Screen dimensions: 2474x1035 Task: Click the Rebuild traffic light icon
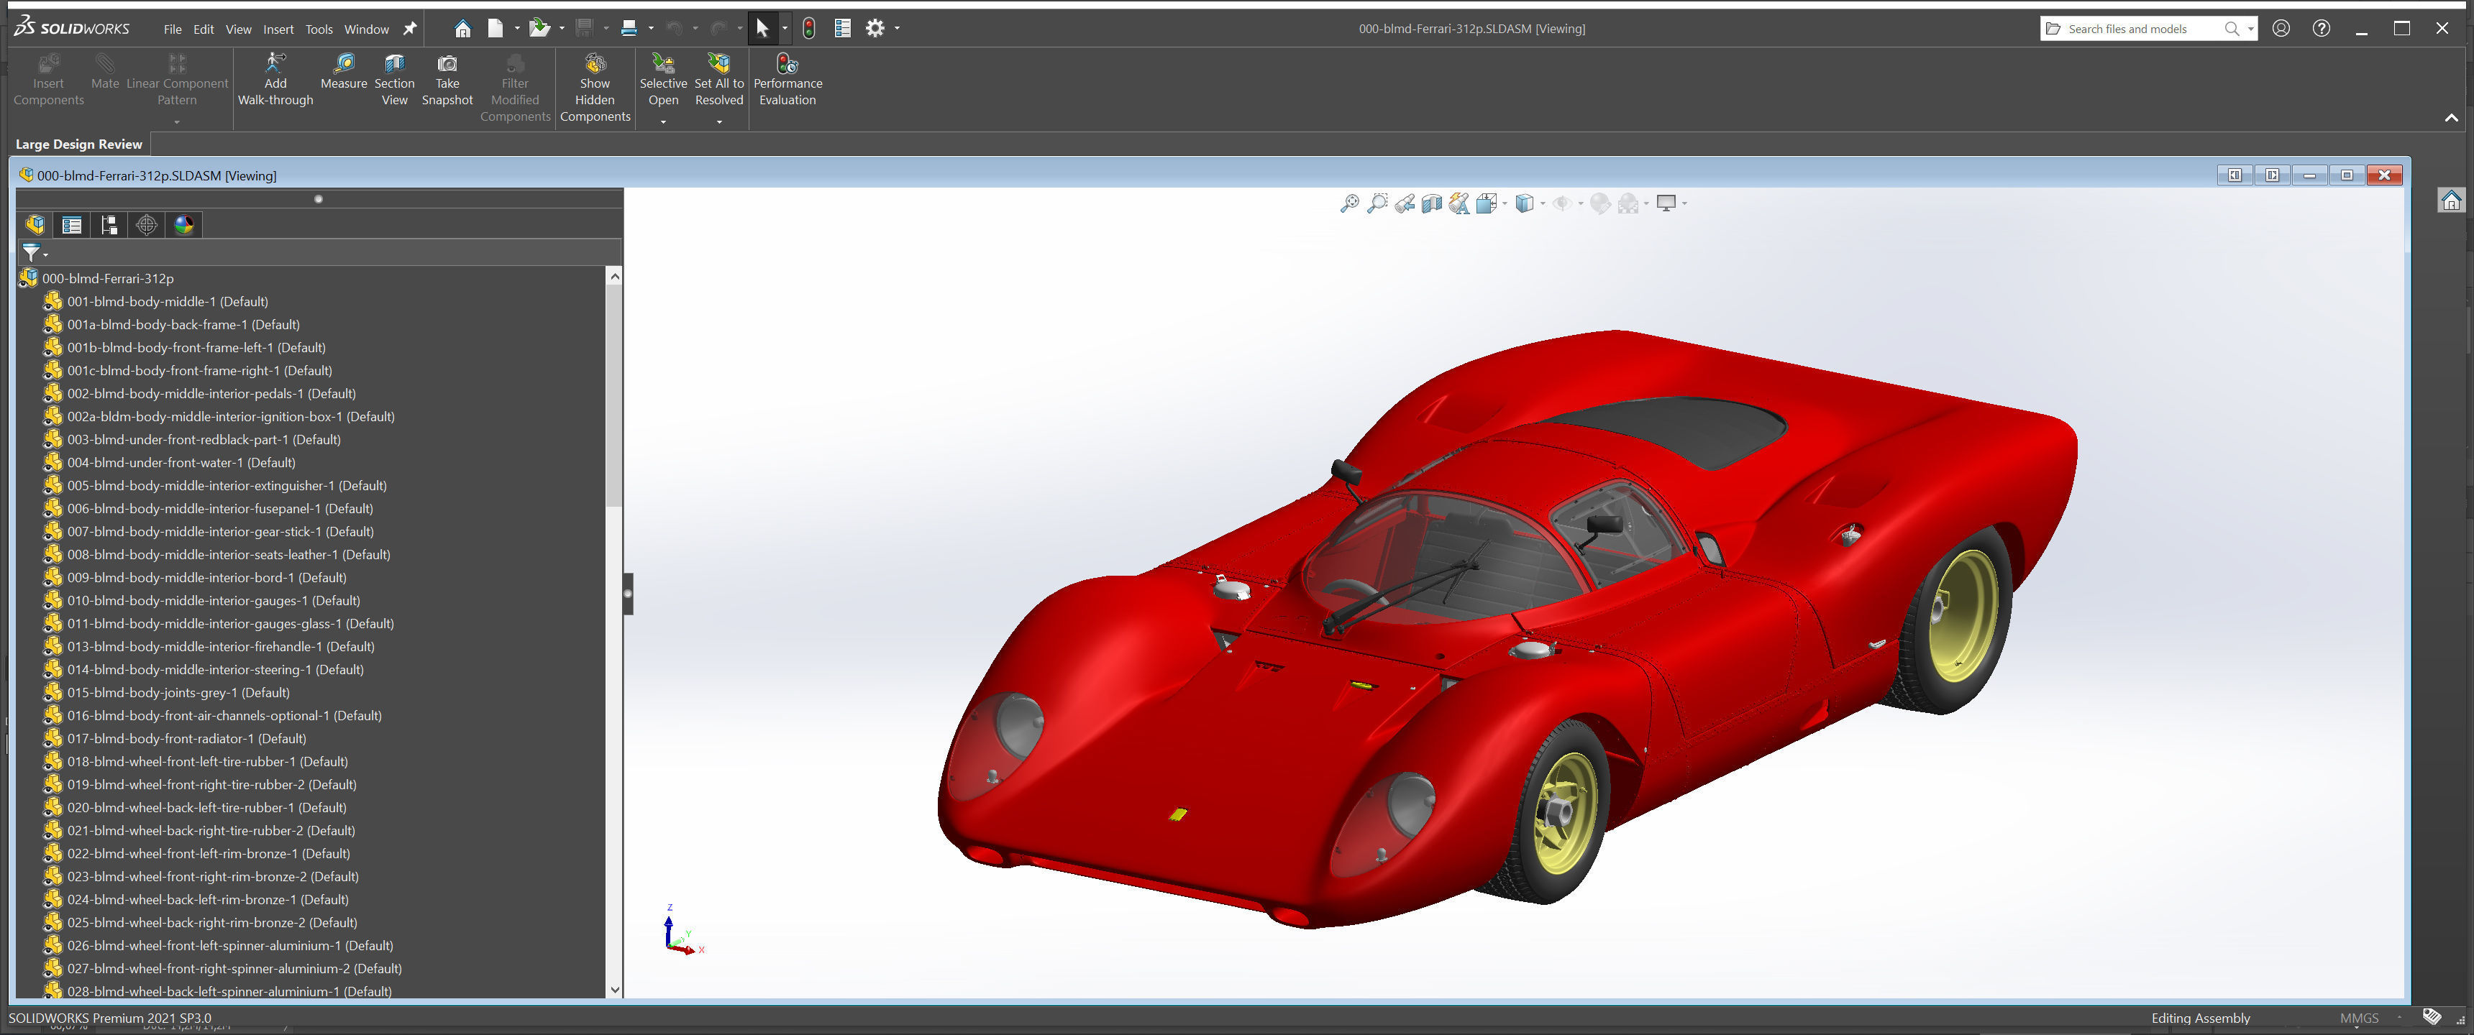808,29
